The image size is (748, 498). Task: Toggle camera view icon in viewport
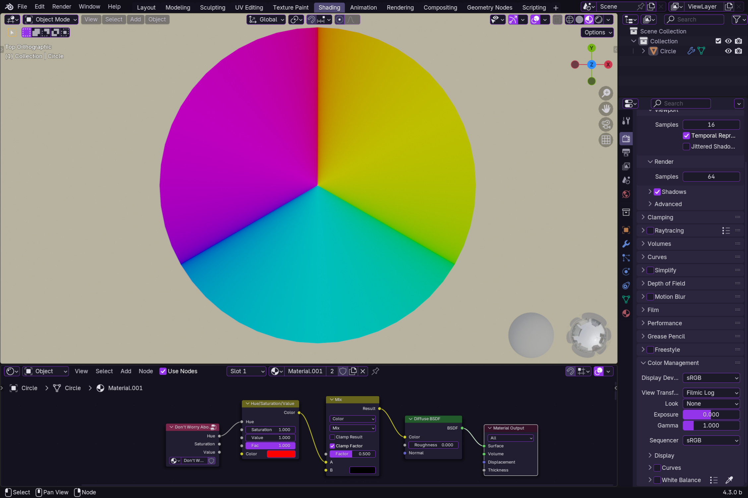tap(606, 124)
